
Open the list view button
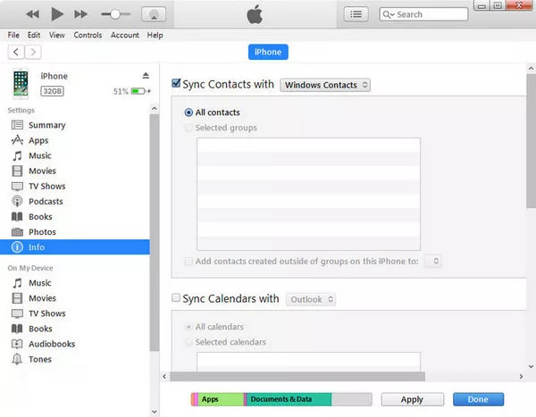click(356, 14)
